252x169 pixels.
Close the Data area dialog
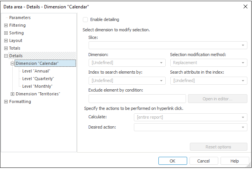tap(245, 6)
